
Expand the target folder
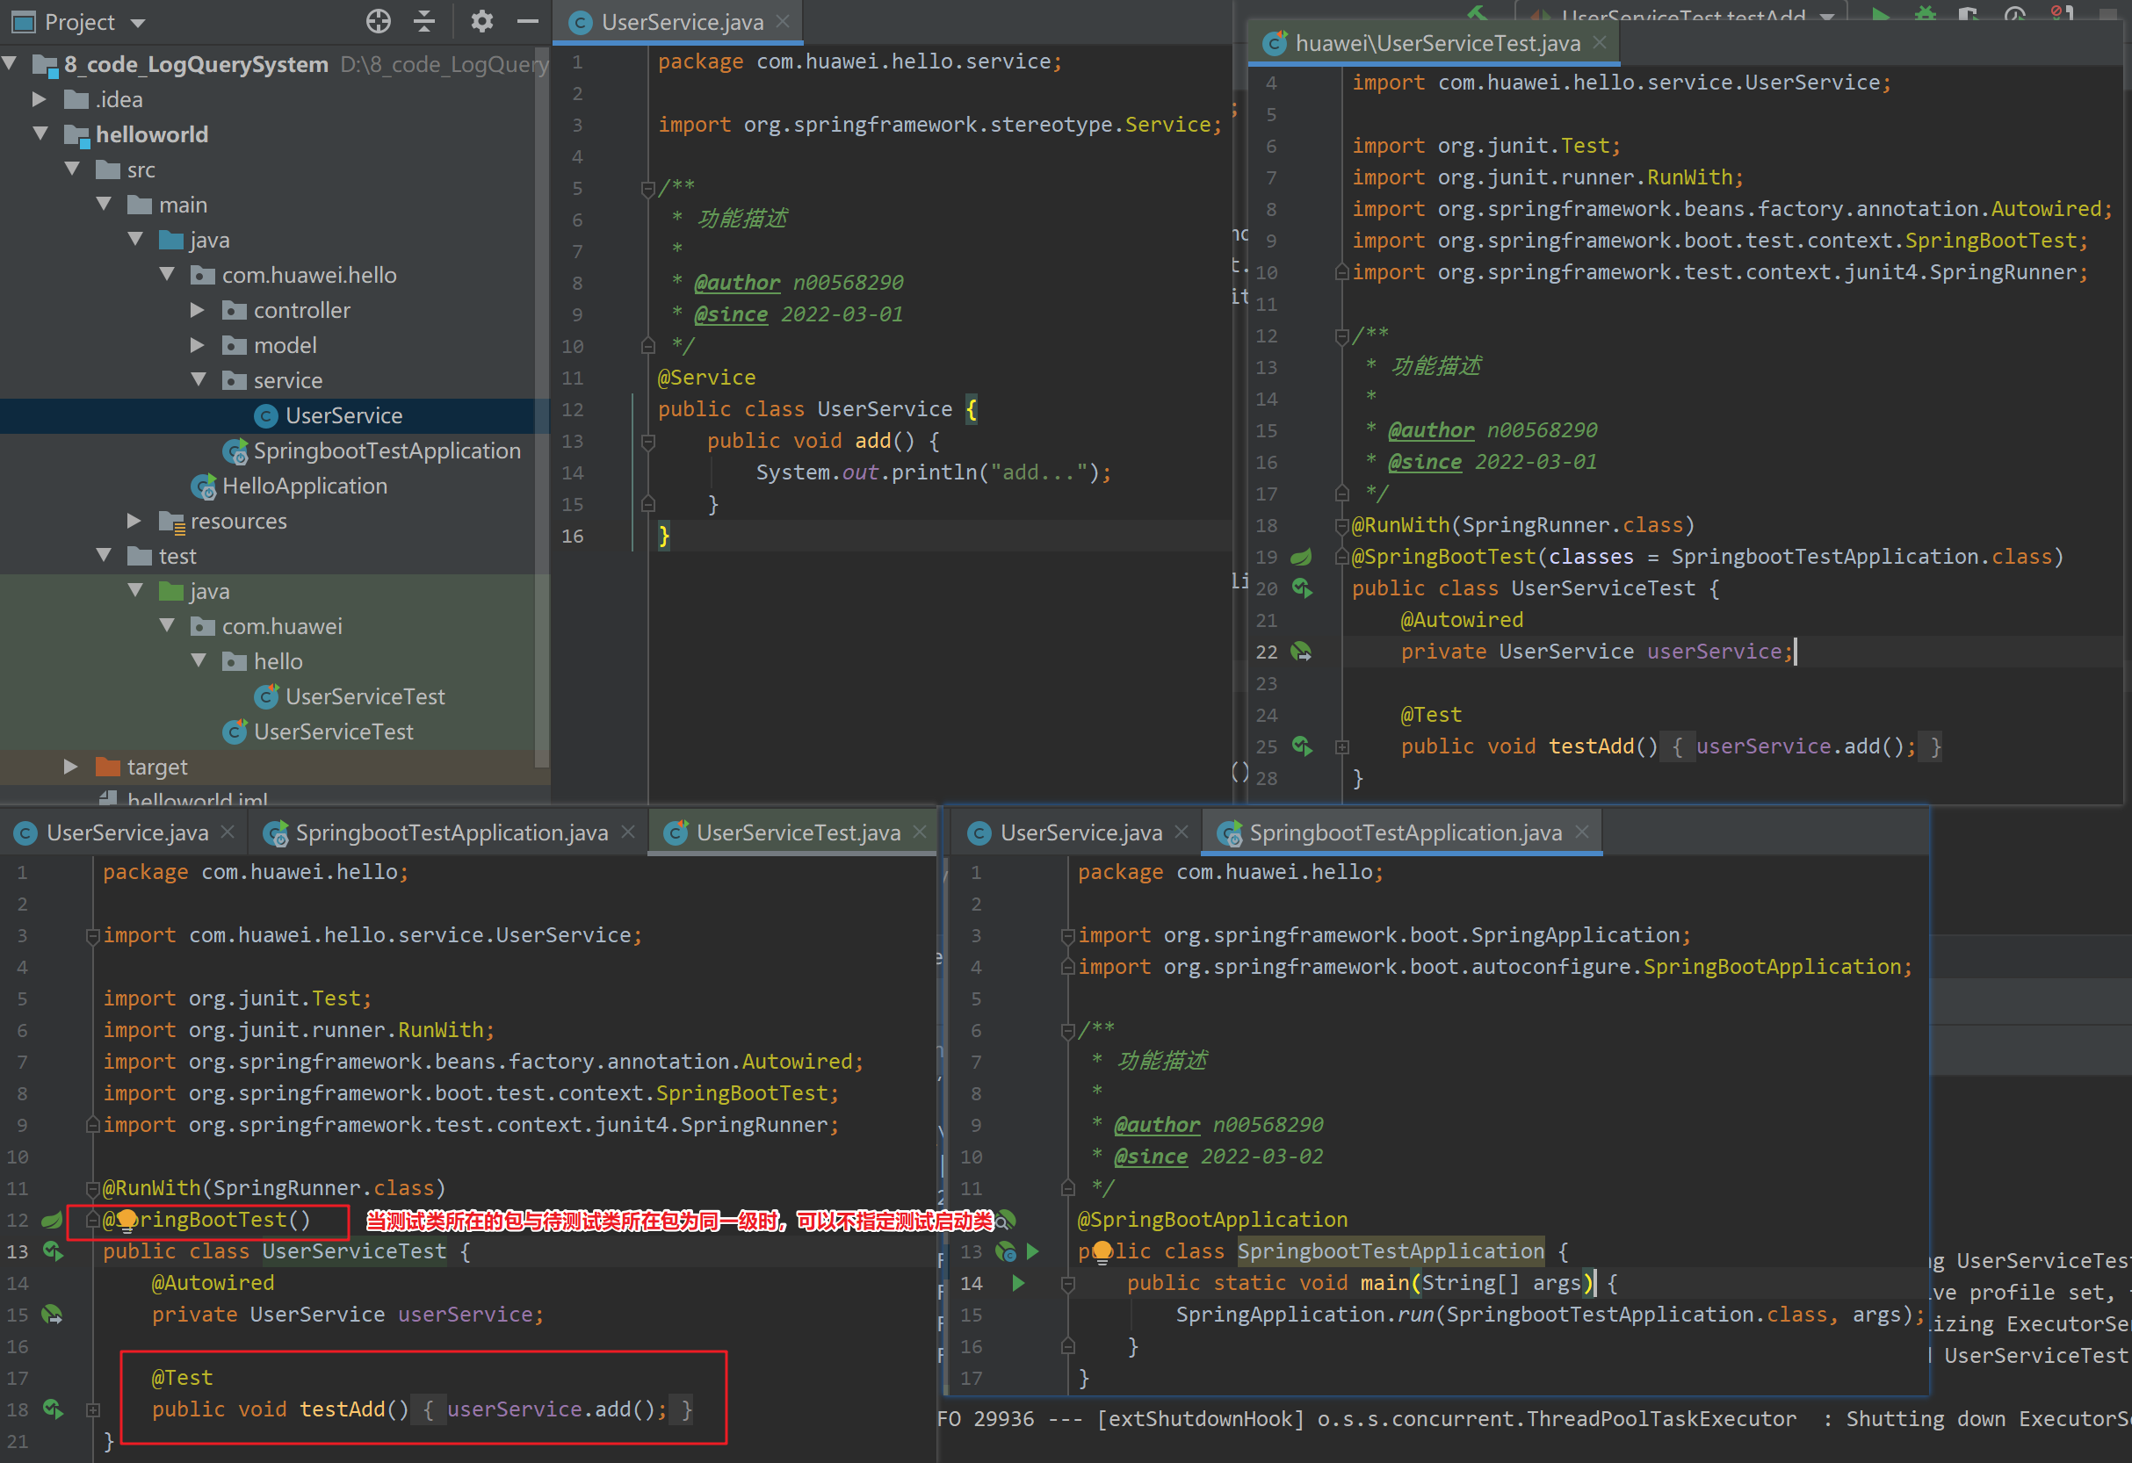pyautogui.click(x=70, y=767)
